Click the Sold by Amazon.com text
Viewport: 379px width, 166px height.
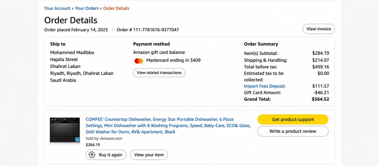point(104,138)
